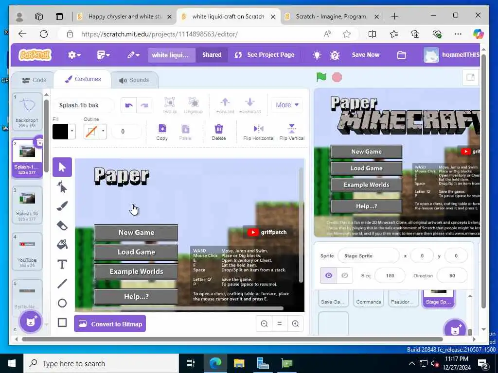This screenshot has width=498, height=373.
Task: Switch to the Sounds tab
Action: [x=134, y=80]
